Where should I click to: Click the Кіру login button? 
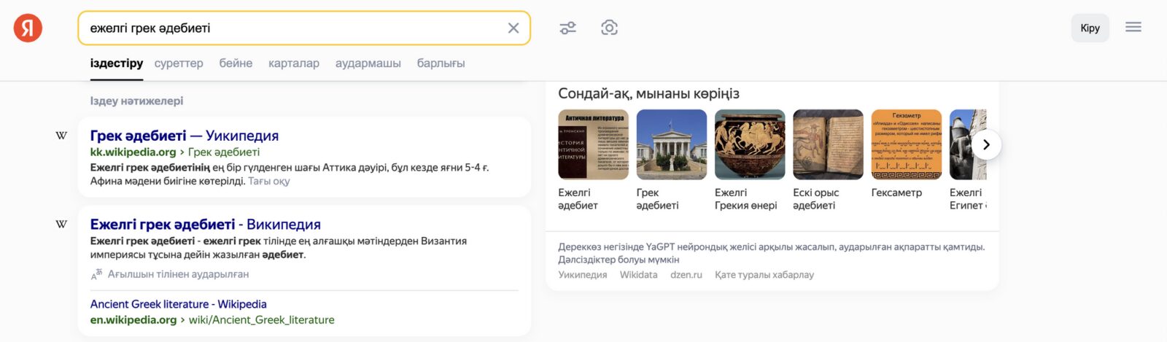(1090, 28)
